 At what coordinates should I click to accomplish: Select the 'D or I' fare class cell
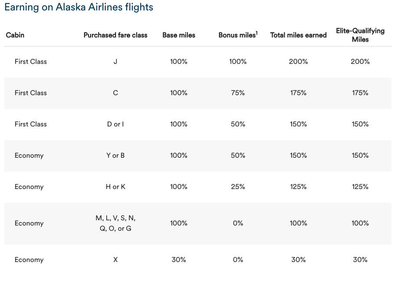[115, 124]
